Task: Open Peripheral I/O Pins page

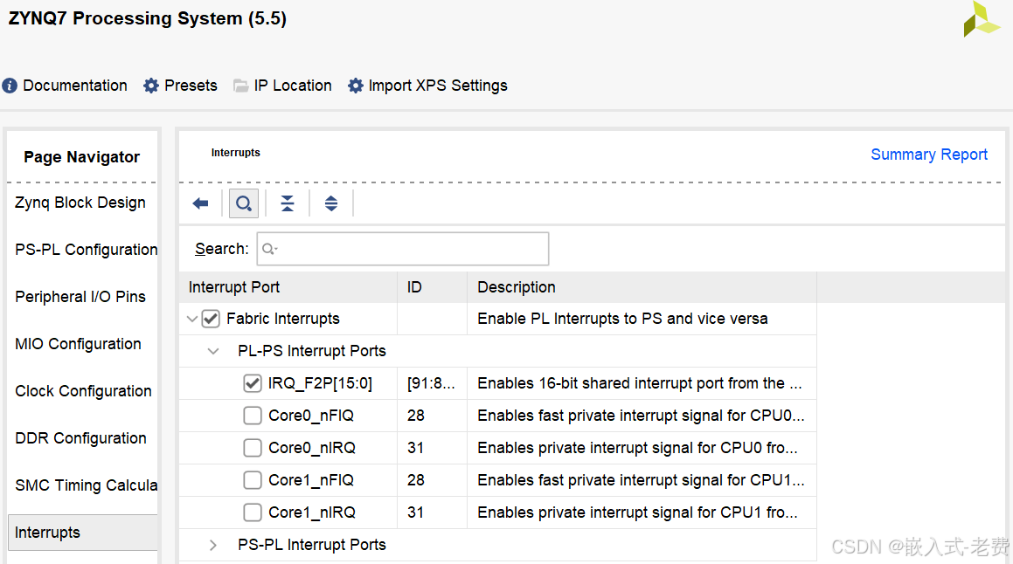Action: pyautogui.click(x=80, y=297)
